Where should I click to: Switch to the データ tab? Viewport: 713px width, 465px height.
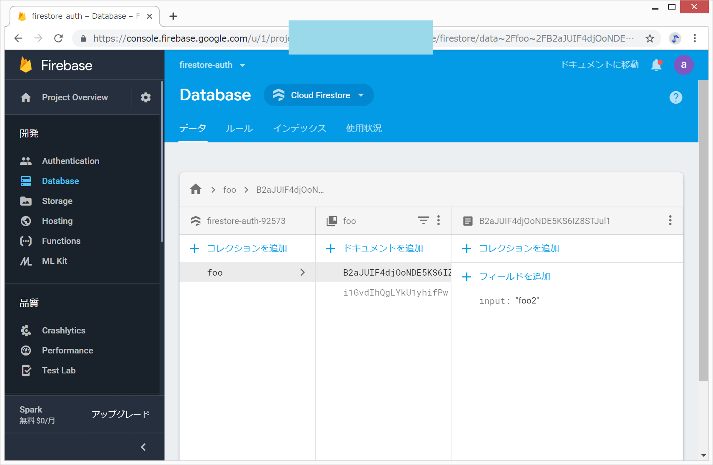coord(193,128)
